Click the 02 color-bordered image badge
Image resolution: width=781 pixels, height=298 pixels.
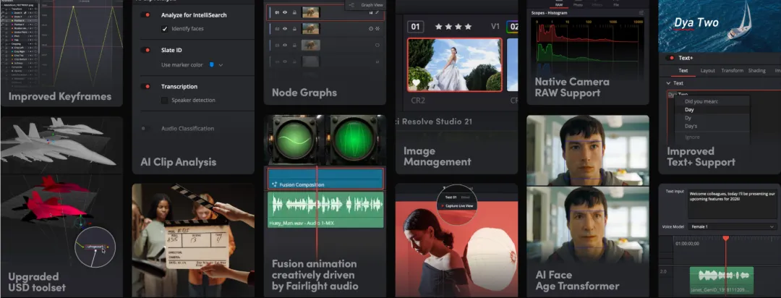click(513, 27)
